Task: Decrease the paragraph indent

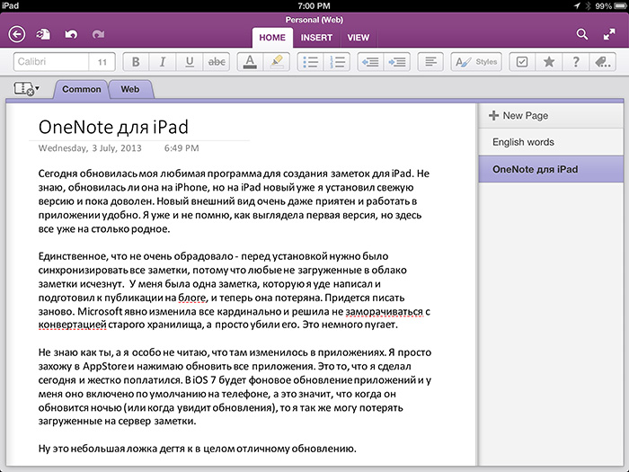Action: [370, 62]
